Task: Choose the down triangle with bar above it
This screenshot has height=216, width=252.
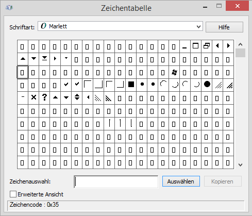Action: [x=44, y=59]
